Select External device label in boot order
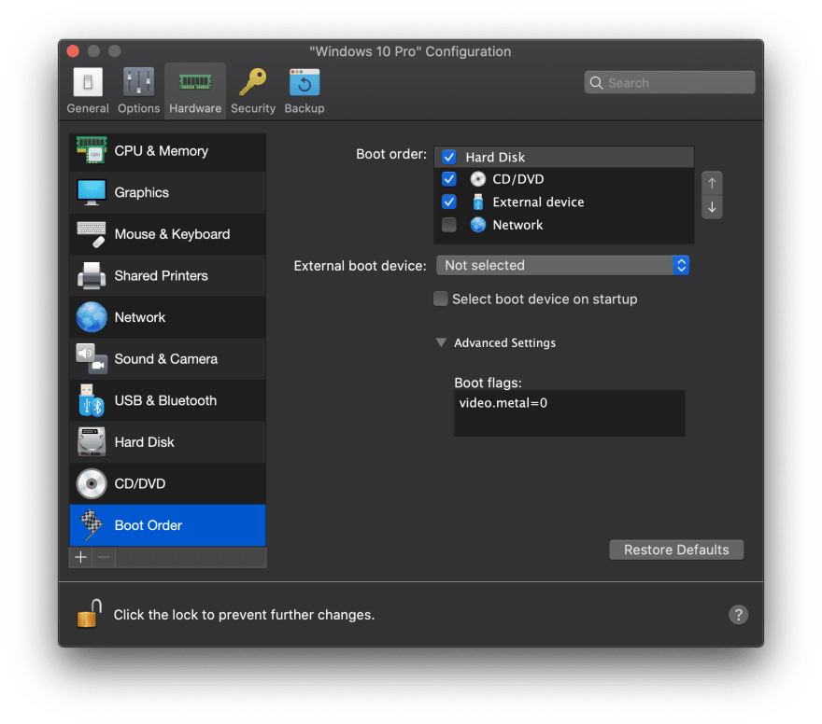This screenshot has width=822, height=724. coord(538,202)
